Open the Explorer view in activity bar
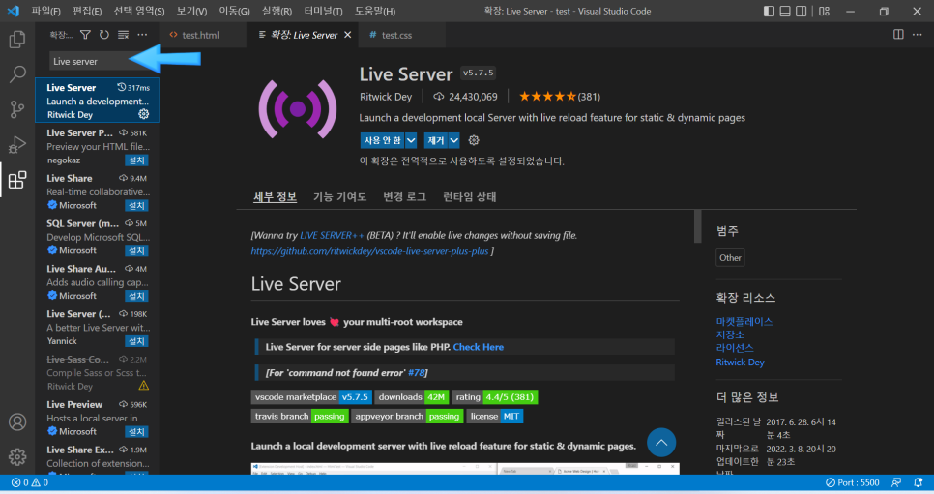Viewport: 934px width, 494px height. coord(17,40)
